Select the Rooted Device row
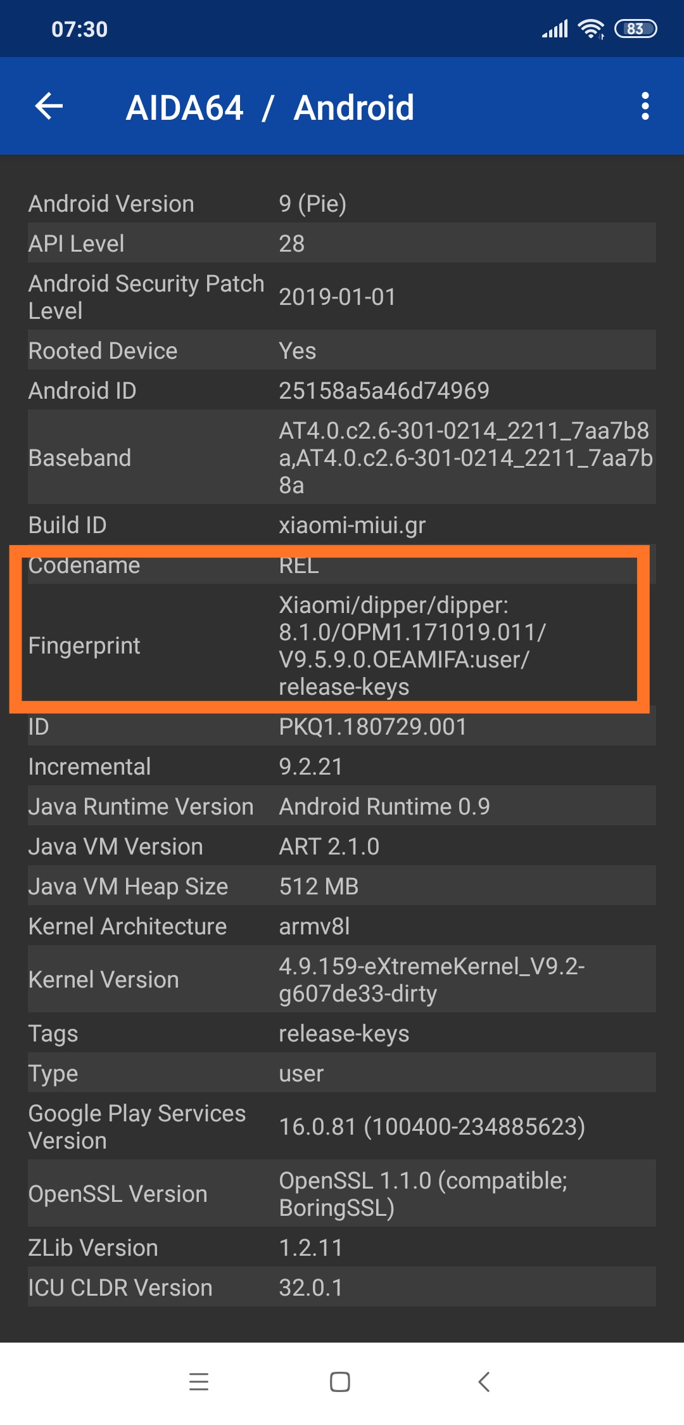The image size is (684, 1425). [x=342, y=351]
